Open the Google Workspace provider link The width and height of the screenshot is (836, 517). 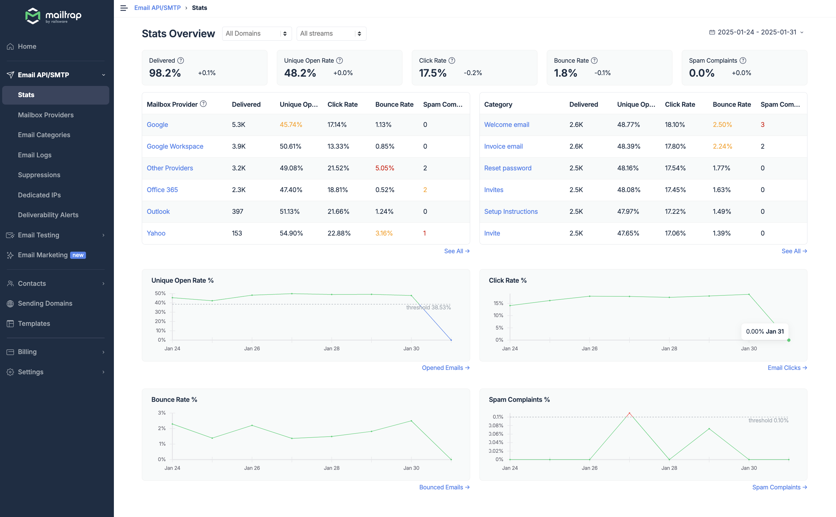click(x=175, y=146)
